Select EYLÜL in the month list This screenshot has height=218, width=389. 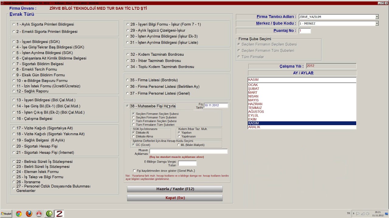[302, 116]
